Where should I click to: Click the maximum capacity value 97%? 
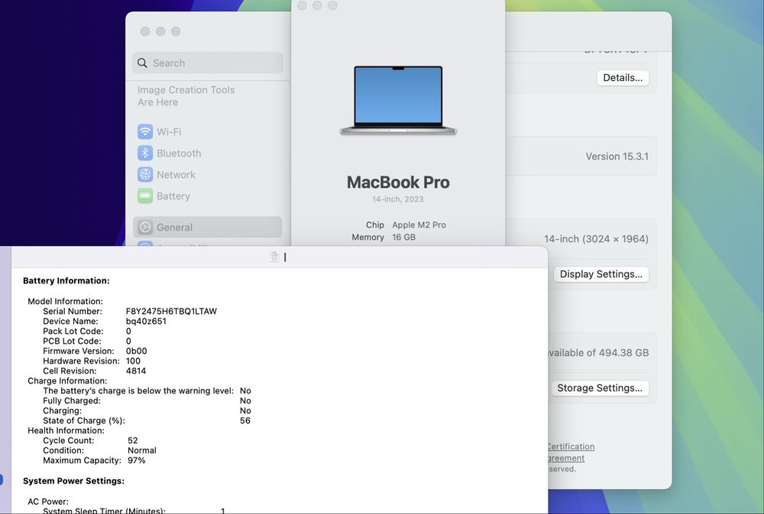pos(137,461)
